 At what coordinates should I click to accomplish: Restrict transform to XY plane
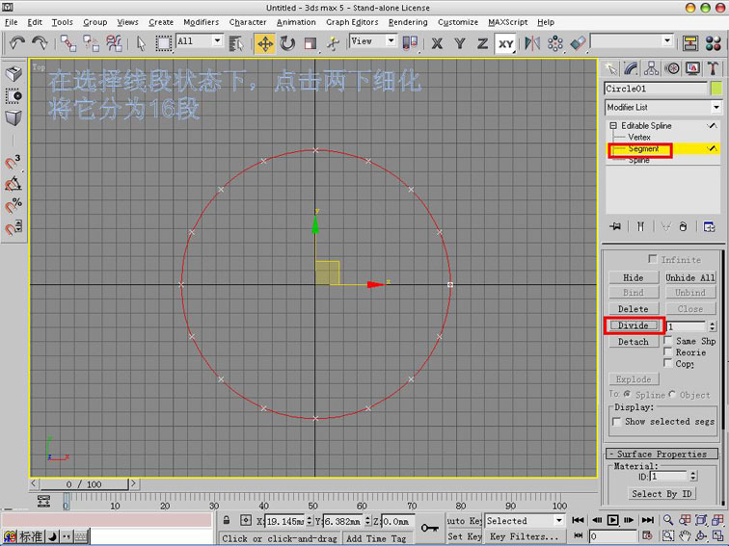505,44
